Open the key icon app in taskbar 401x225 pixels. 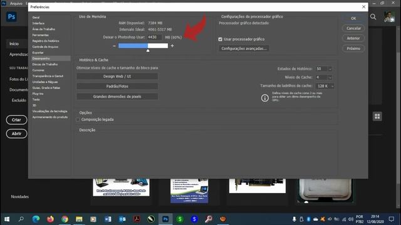coord(209,219)
